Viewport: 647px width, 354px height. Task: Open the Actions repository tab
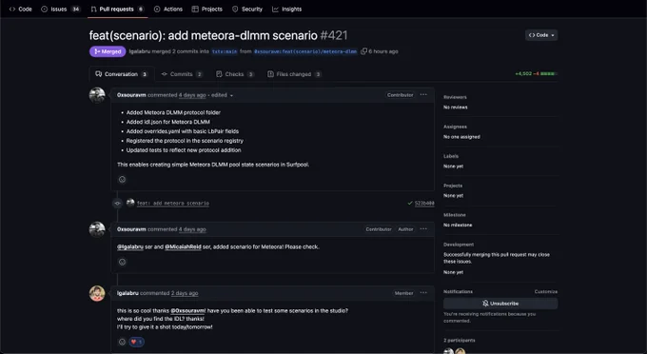pyautogui.click(x=168, y=10)
